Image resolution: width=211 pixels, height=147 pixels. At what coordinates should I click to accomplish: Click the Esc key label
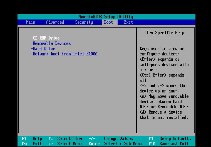[x=25, y=144]
